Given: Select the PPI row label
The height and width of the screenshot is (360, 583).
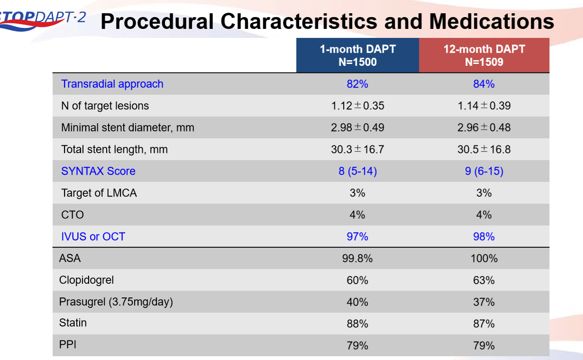Looking at the screenshot, I should click(x=68, y=344).
